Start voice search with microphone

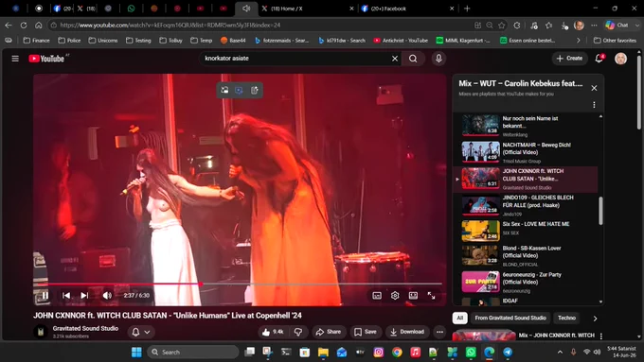(x=438, y=59)
